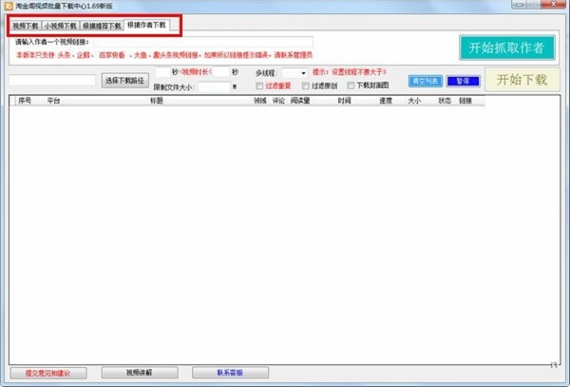Click the 时间 column header

click(344, 101)
